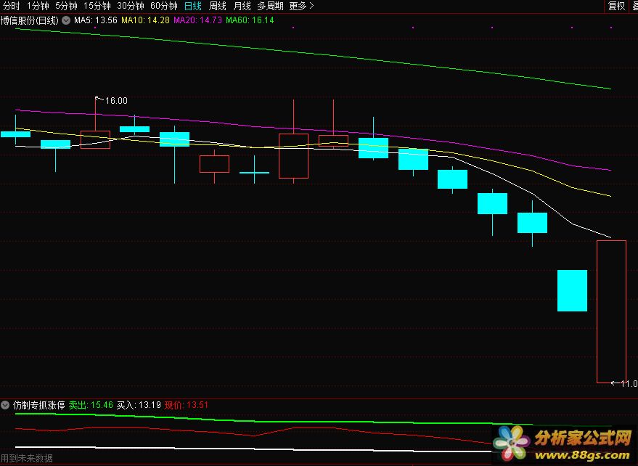Viewport: 638px width, 466px height.
Task: Select the 30分钟 period tab
Action: tap(130, 6)
